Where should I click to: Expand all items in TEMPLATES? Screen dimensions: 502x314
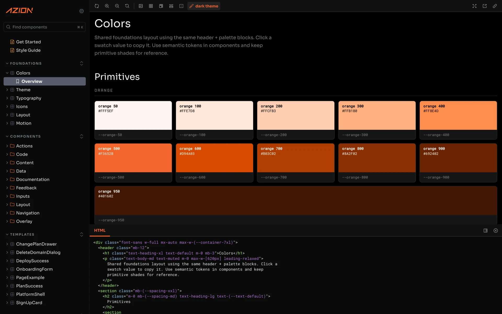(x=82, y=234)
